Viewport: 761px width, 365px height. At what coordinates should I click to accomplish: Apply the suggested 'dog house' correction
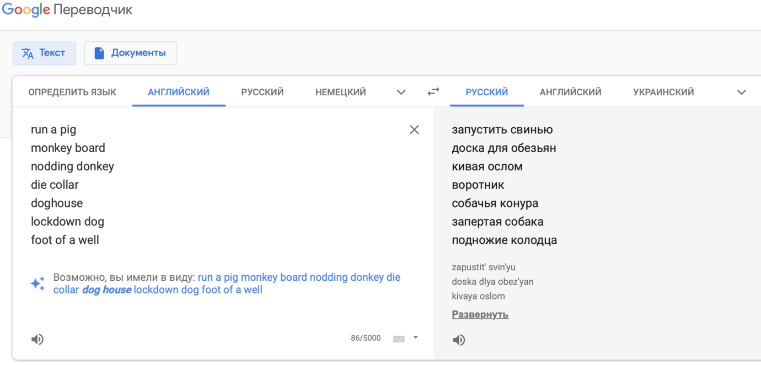tap(107, 290)
